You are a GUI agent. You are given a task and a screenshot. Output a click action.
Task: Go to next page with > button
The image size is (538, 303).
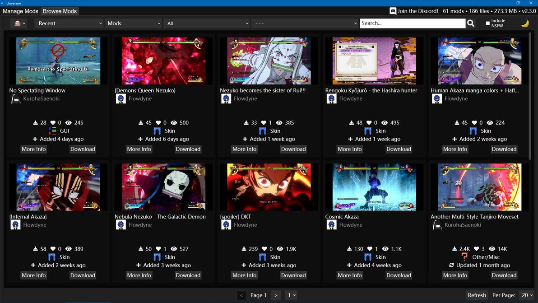point(276,295)
